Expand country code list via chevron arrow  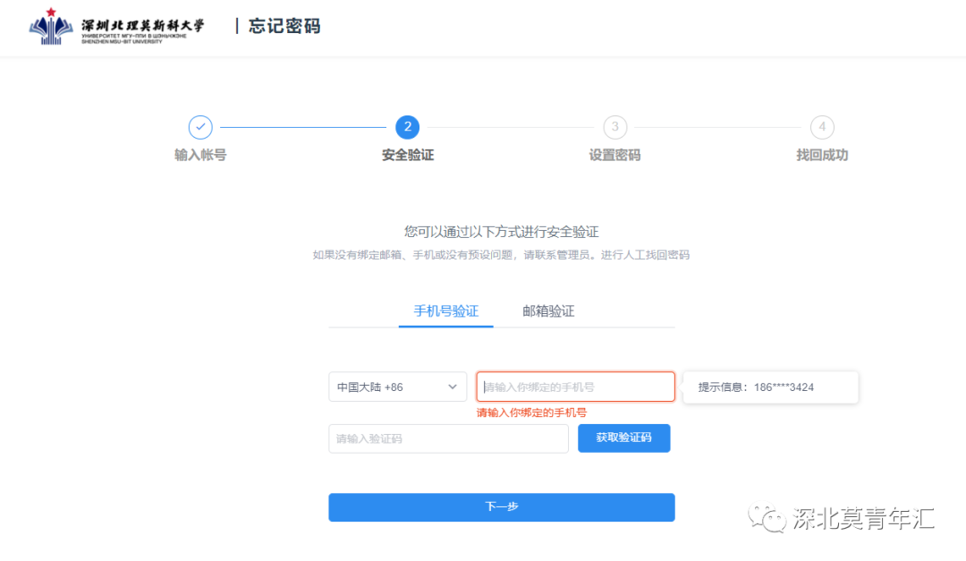point(452,387)
